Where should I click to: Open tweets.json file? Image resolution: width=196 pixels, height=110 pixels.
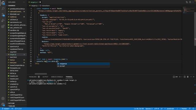tap(14, 79)
